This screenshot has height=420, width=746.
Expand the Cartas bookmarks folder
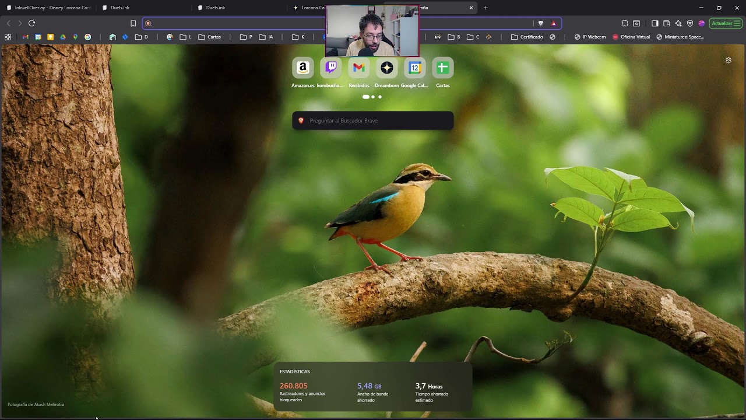210,37
